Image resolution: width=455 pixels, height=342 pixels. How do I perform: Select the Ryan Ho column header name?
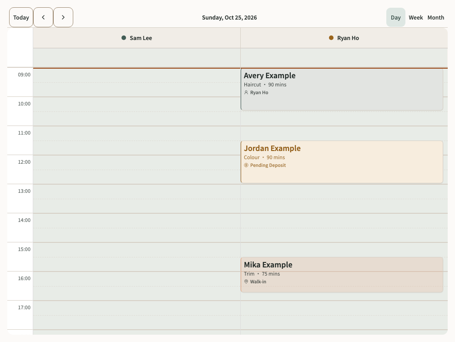click(x=348, y=38)
